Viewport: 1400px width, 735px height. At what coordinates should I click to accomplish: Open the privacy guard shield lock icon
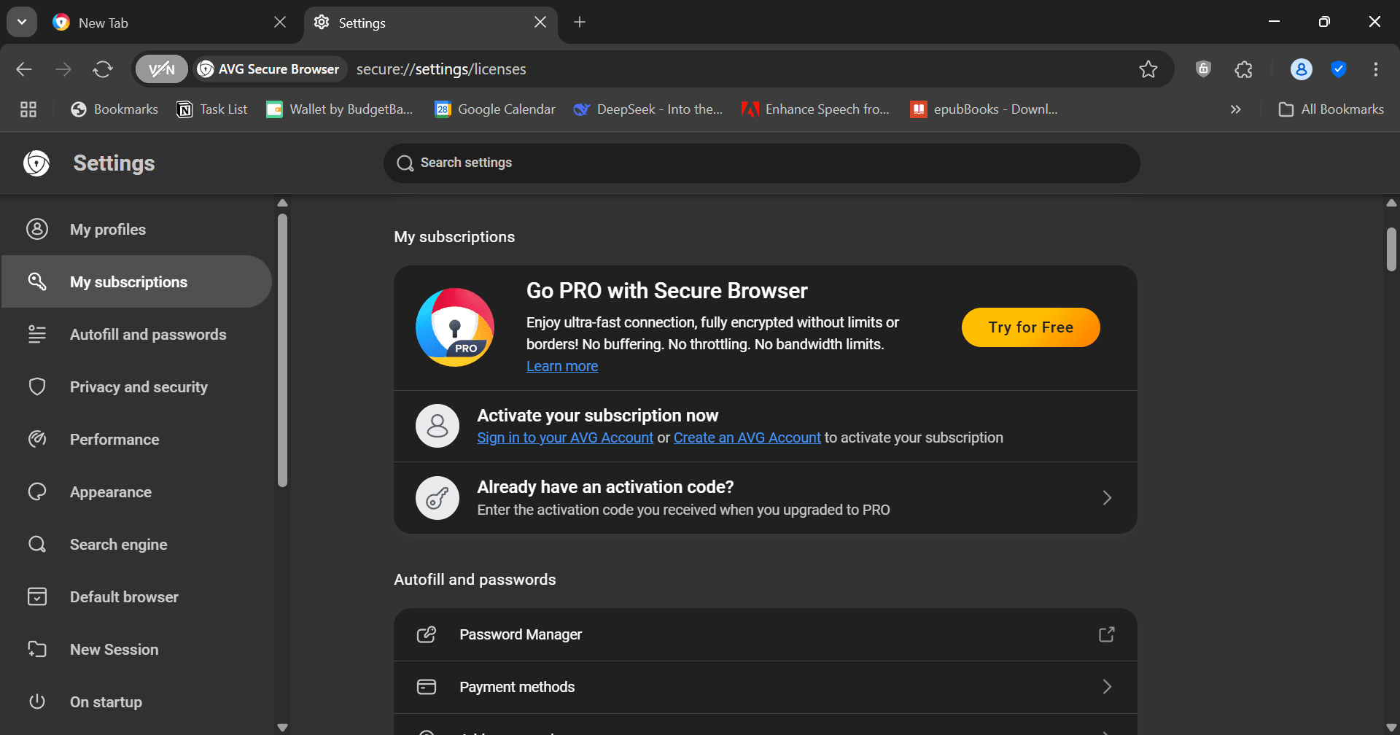[1203, 69]
